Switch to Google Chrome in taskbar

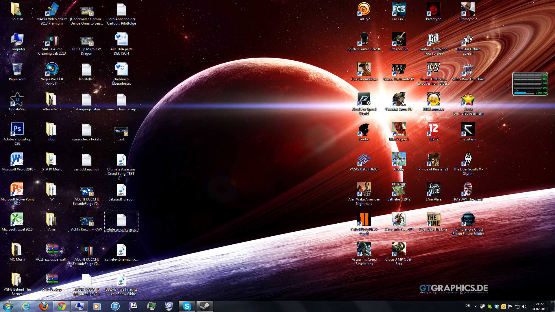[x=61, y=306]
